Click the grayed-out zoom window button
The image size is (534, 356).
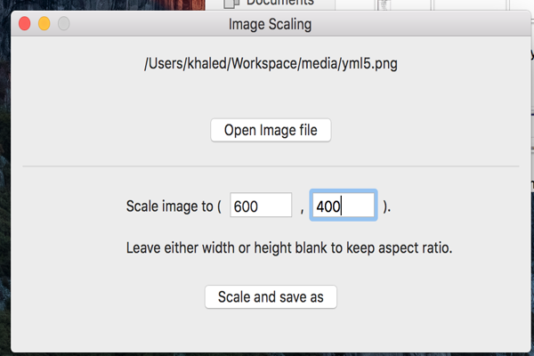click(64, 24)
